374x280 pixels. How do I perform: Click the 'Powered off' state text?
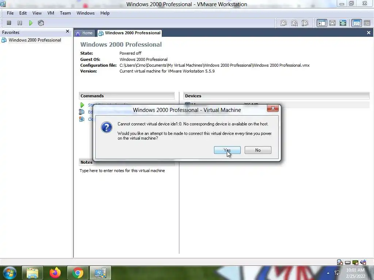[x=130, y=53]
